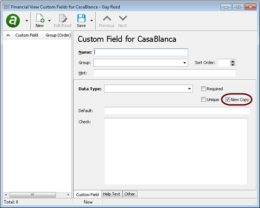Open the Group combo box

tap(141, 63)
